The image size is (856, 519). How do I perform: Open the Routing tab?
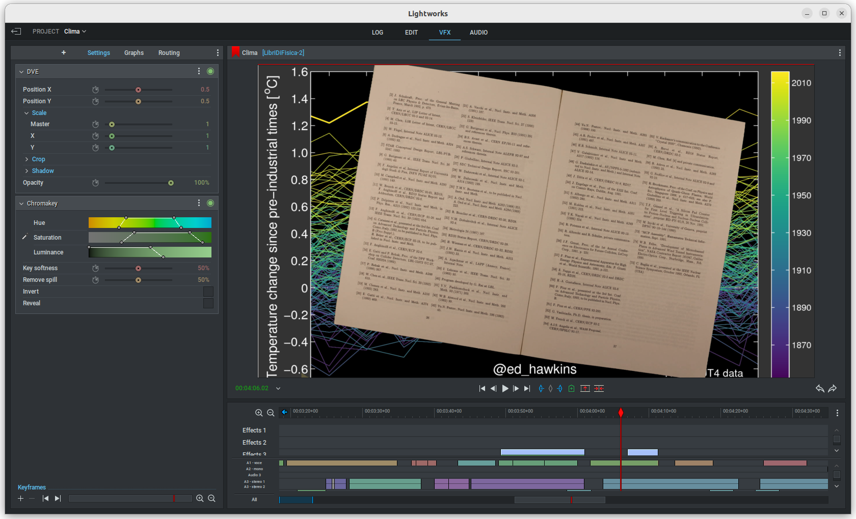tap(169, 53)
